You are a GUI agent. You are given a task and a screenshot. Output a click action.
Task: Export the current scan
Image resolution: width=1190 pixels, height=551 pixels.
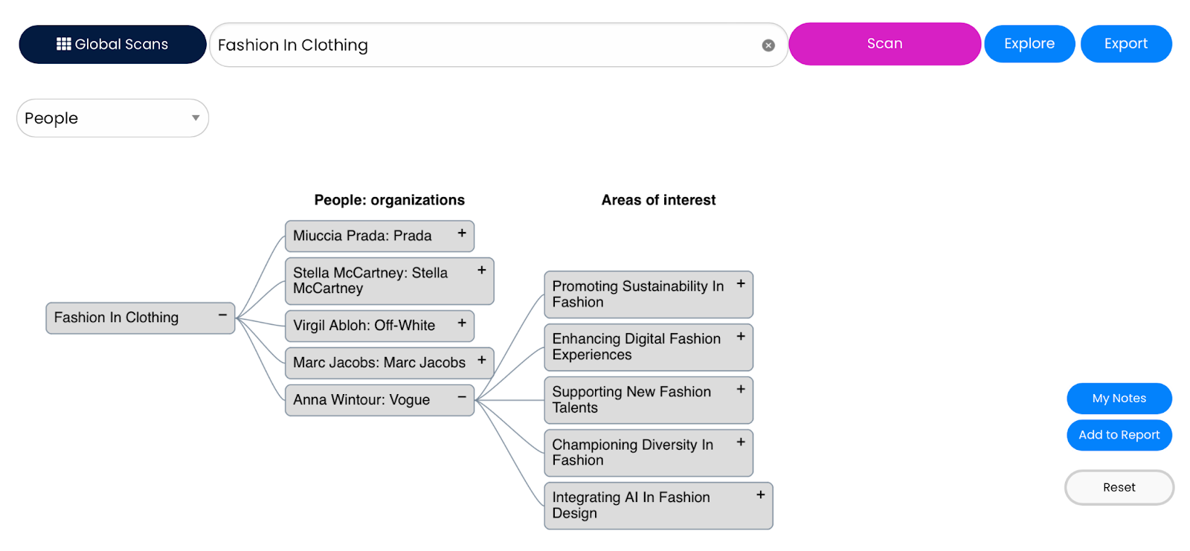(1126, 44)
